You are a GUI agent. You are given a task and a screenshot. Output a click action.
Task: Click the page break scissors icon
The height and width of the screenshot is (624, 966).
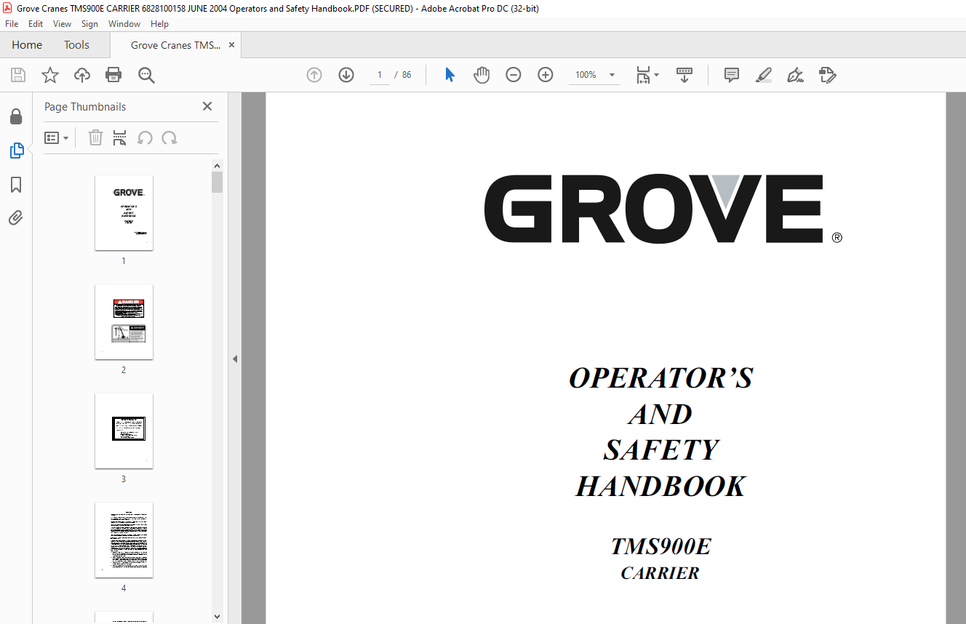click(120, 137)
